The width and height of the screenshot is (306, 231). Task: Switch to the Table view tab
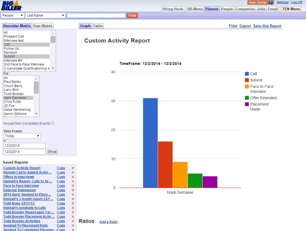98,26
